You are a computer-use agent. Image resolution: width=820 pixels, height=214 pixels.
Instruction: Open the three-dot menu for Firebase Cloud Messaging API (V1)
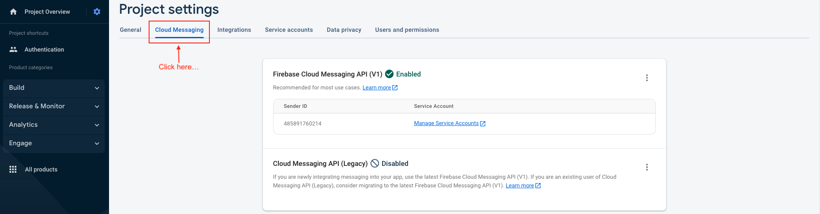click(646, 78)
